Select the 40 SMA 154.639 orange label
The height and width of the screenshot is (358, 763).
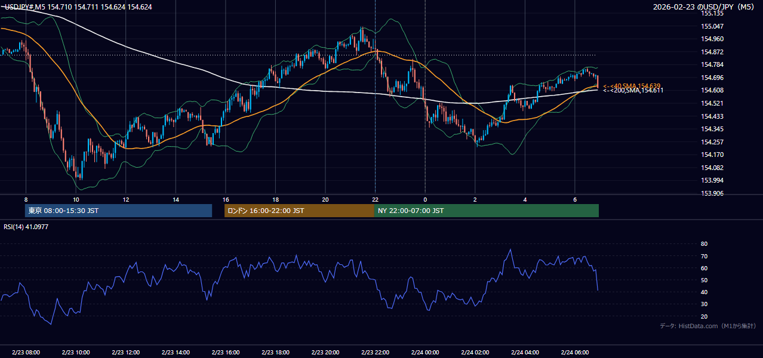point(631,86)
